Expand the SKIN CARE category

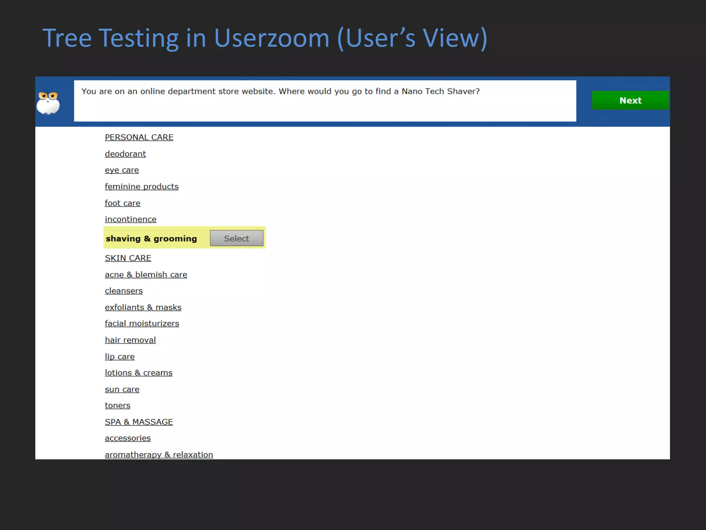pyautogui.click(x=128, y=258)
